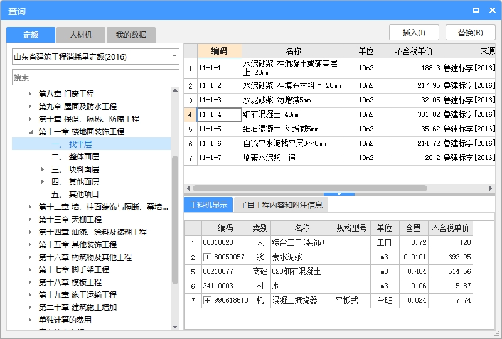Select quota 11-1-2 水泥砂浆 在填充材料上 row
Image resolution: width=502 pixels, height=339 pixels.
click(x=339, y=85)
